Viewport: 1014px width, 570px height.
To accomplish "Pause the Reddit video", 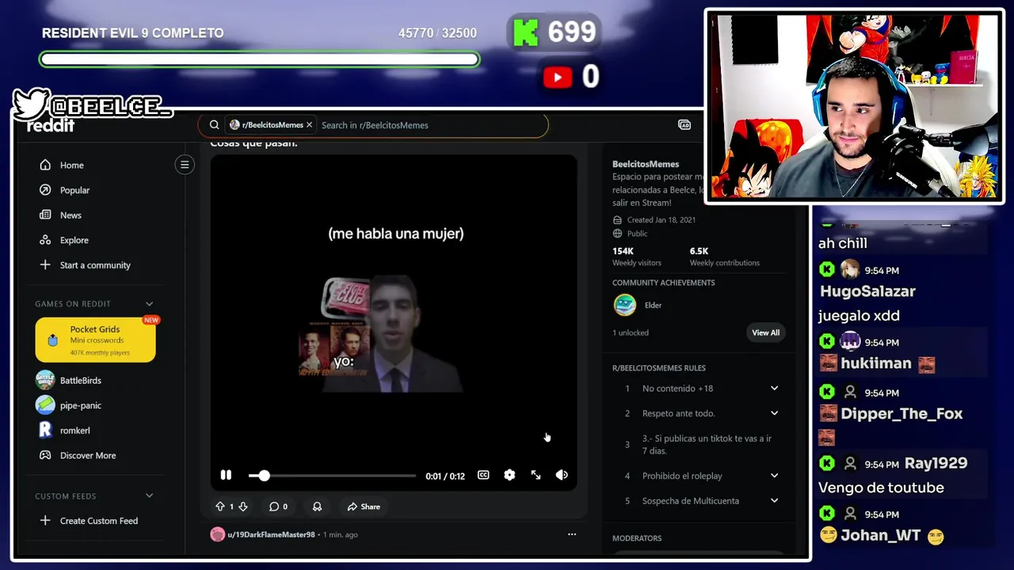I will 226,475.
